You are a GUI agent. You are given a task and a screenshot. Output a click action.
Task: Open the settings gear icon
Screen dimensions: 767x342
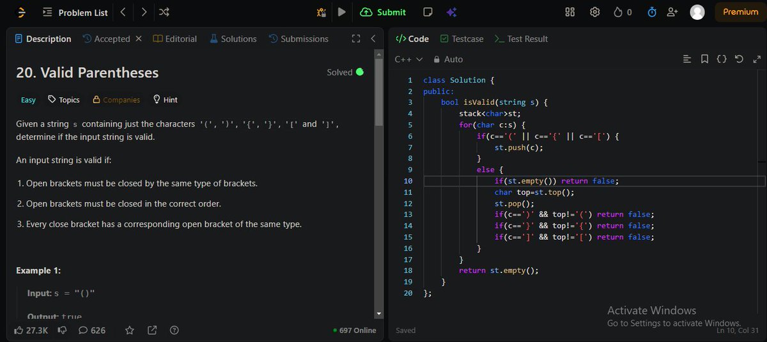coord(595,12)
